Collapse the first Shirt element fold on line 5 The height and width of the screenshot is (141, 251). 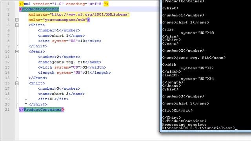pyautogui.click(x=17, y=25)
